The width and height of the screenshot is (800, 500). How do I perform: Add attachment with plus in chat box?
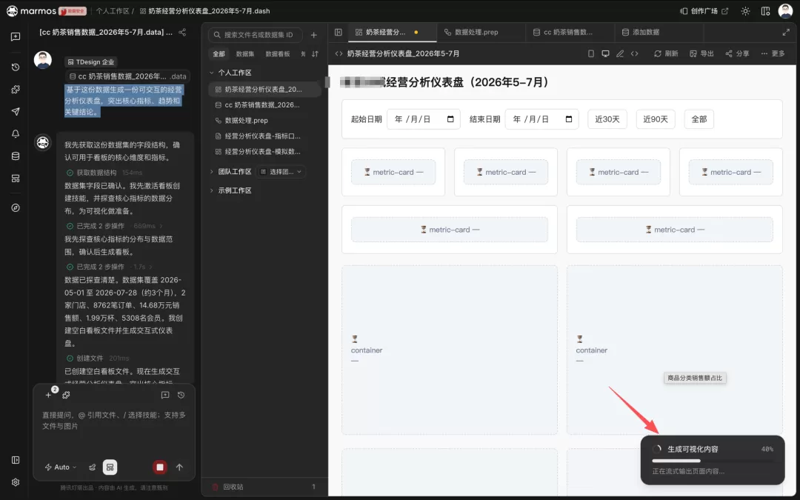pyautogui.click(x=48, y=395)
